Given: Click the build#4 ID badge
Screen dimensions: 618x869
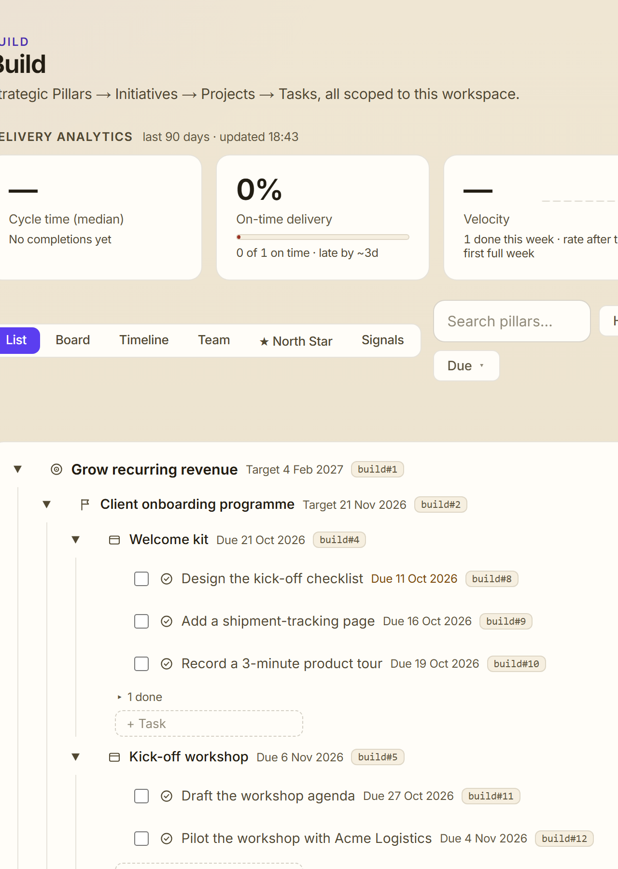Looking at the screenshot, I should [339, 540].
